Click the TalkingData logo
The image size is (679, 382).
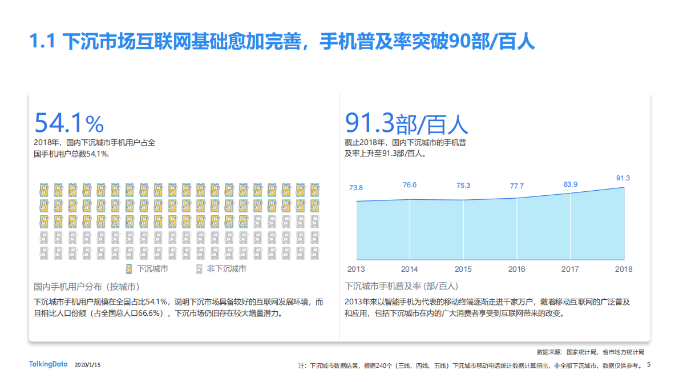click(49, 364)
